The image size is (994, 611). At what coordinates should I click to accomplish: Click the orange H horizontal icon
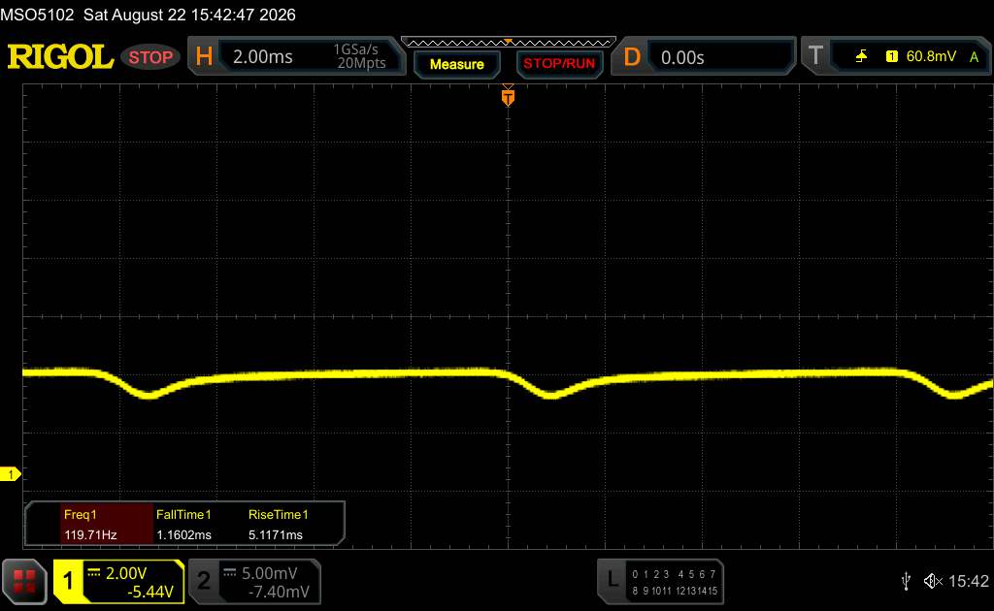[x=204, y=56]
